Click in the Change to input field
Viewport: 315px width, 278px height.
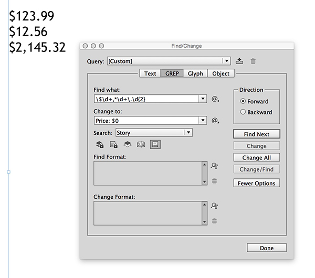click(146, 121)
